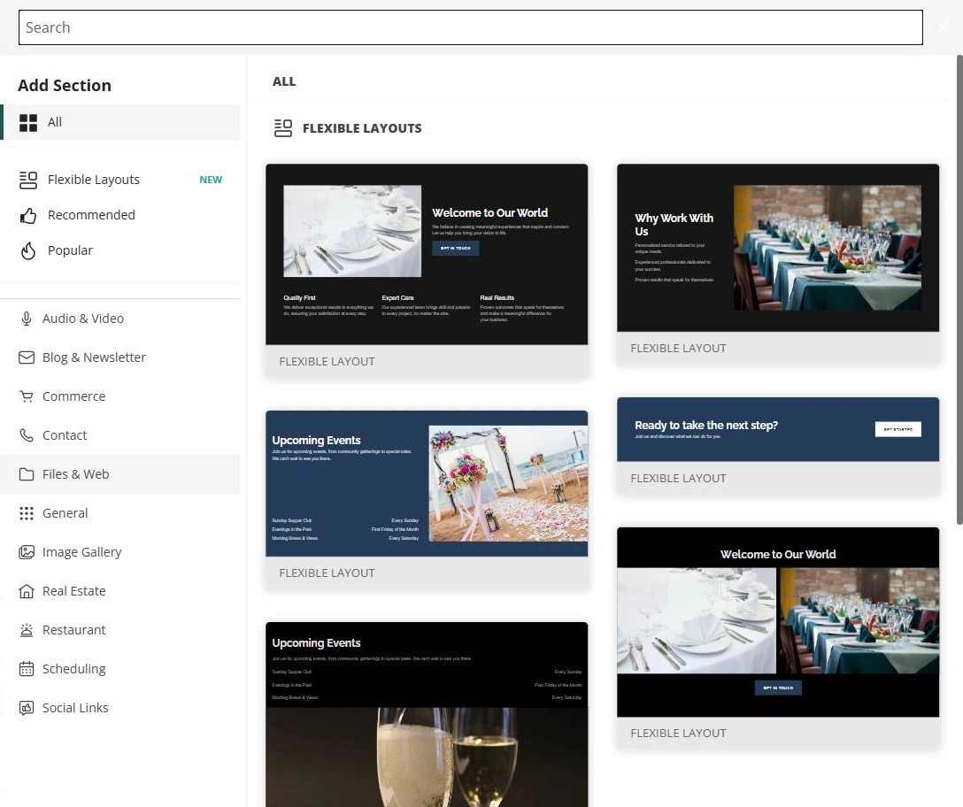Select the General category
963x807 pixels.
pos(120,513)
